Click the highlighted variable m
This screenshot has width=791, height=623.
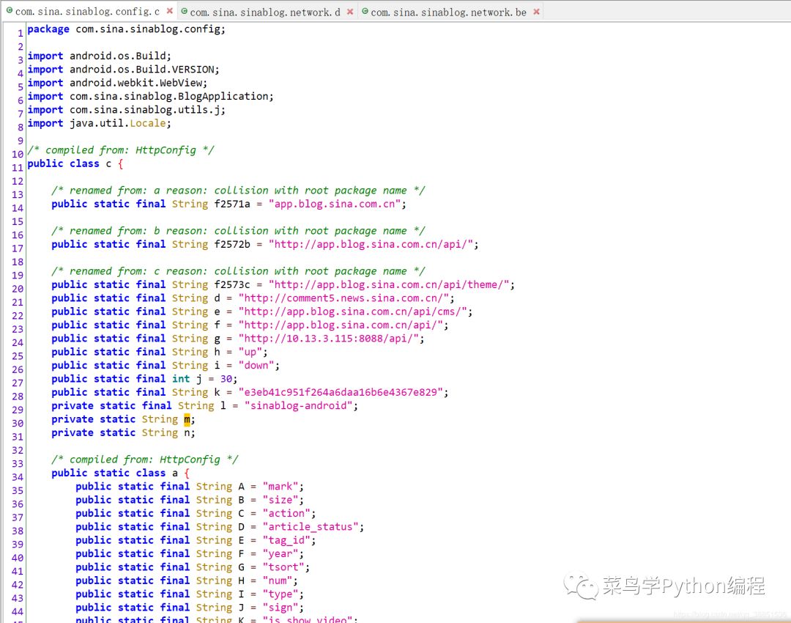(187, 419)
